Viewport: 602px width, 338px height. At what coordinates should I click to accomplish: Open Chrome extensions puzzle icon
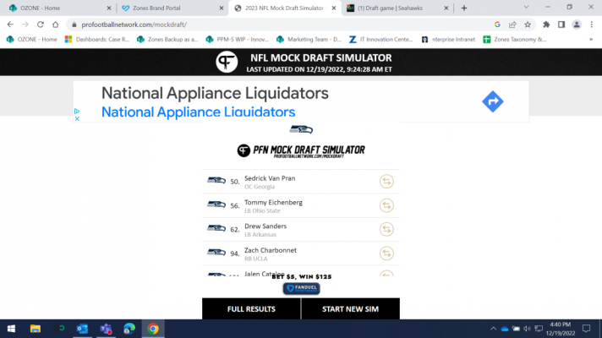pos(546,25)
